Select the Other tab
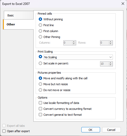127x136 pixels. [18, 24]
